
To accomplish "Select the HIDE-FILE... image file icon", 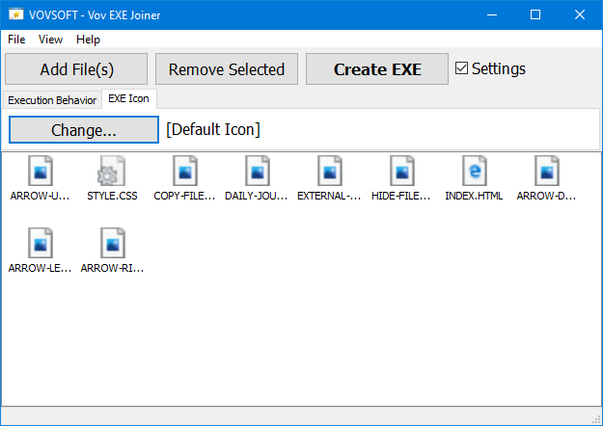I will [x=402, y=171].
